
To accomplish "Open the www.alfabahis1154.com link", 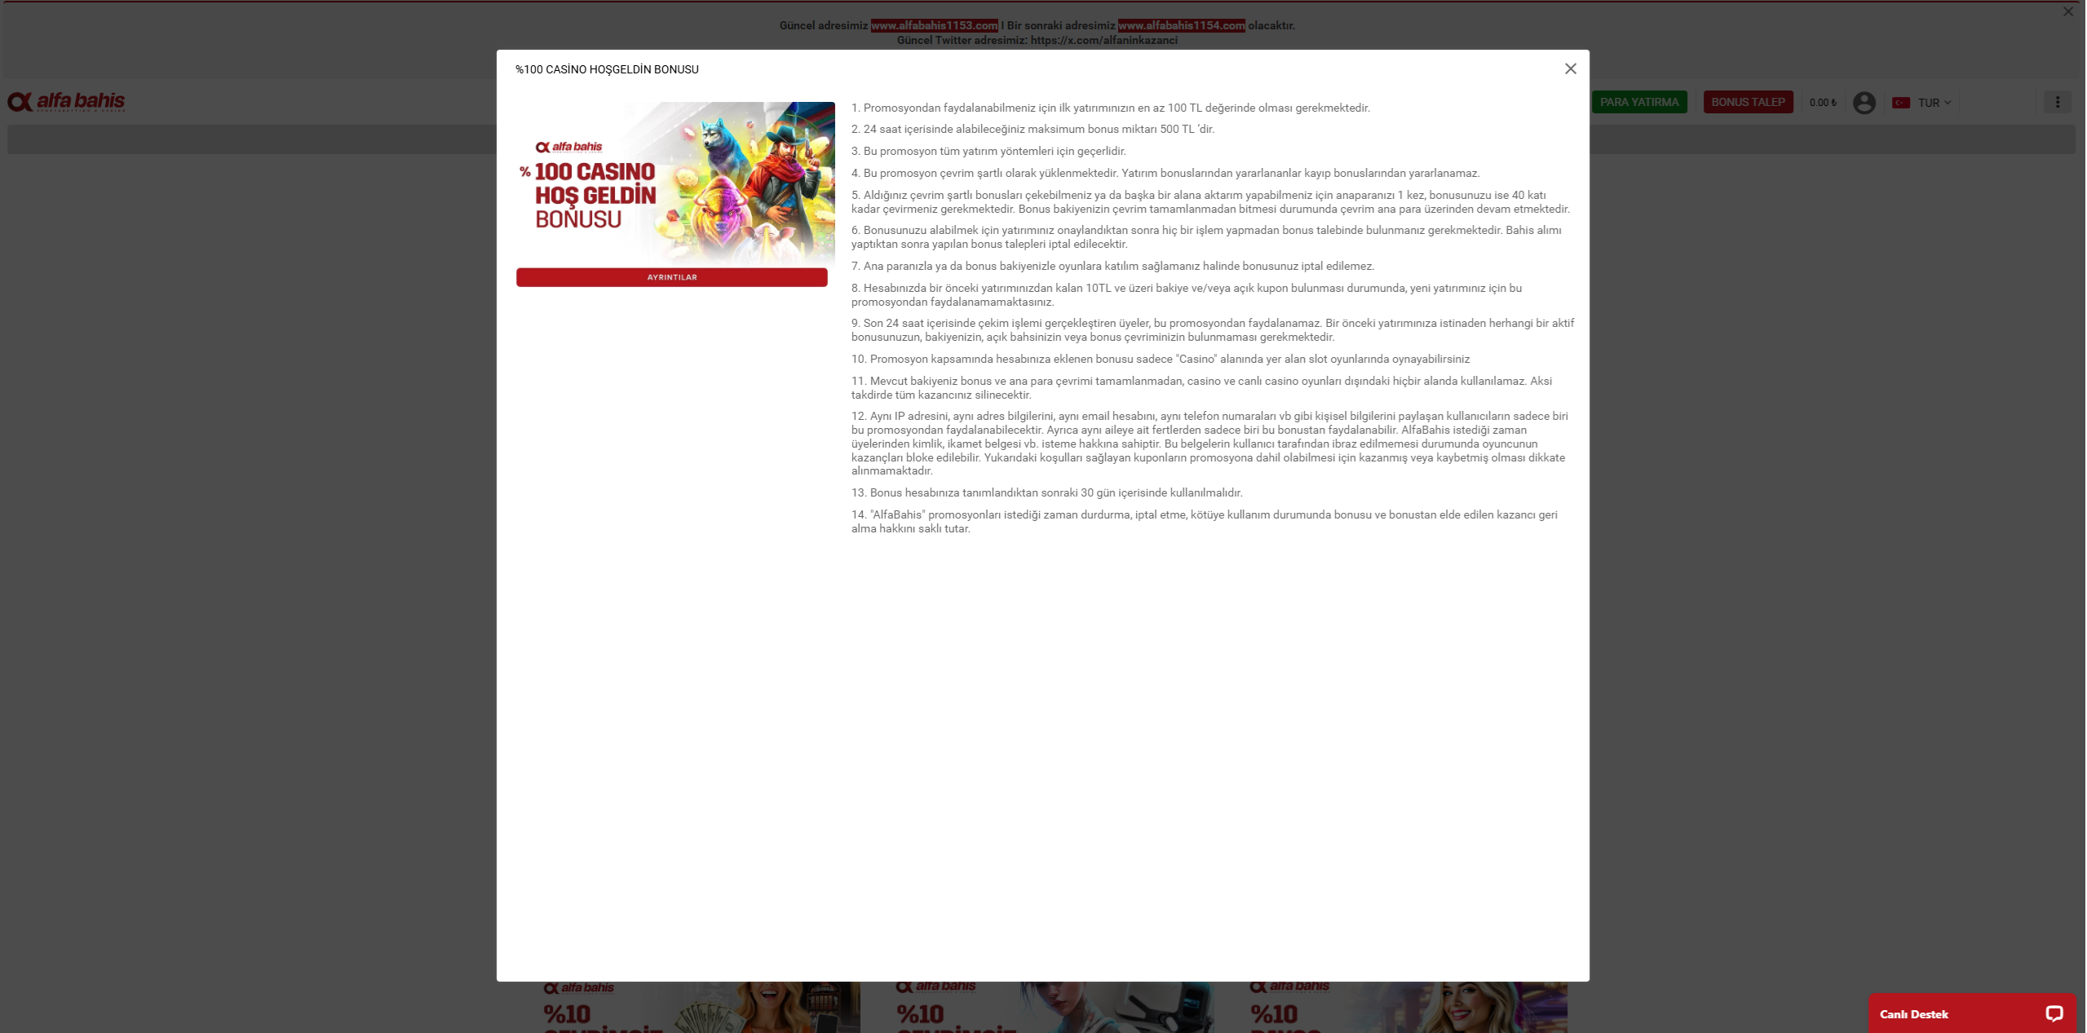I will pyautogui.click(x=1181, y=25).
